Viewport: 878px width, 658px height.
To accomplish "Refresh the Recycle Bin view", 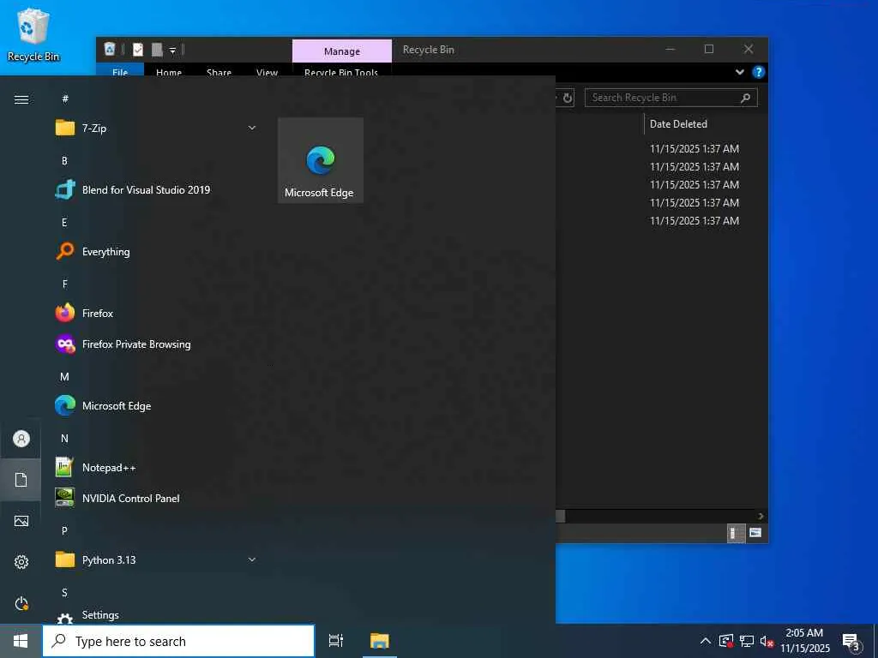I will [x=568, y=98].
